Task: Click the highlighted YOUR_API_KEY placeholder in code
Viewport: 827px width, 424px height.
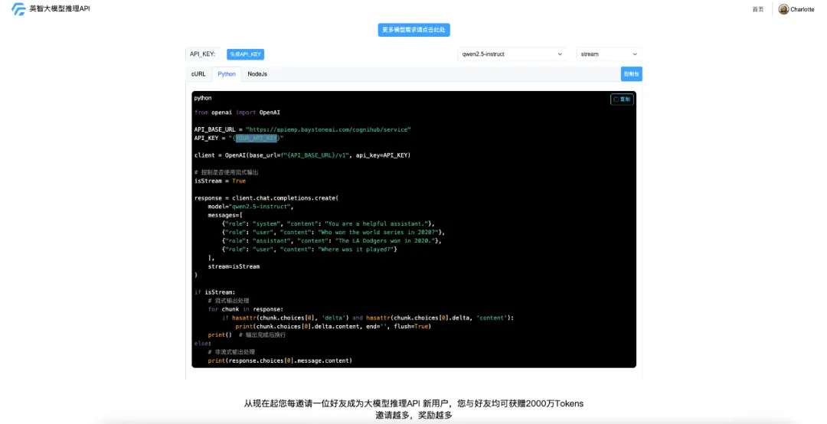Action: [257, 139]
